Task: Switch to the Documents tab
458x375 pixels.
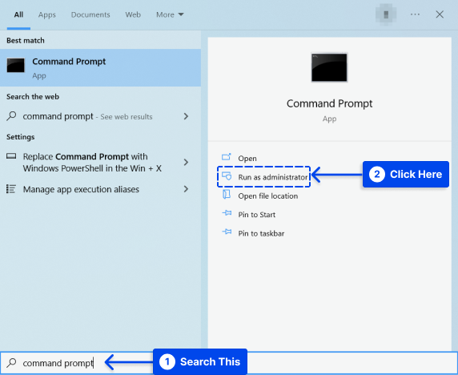Action: tap(90, 14)
